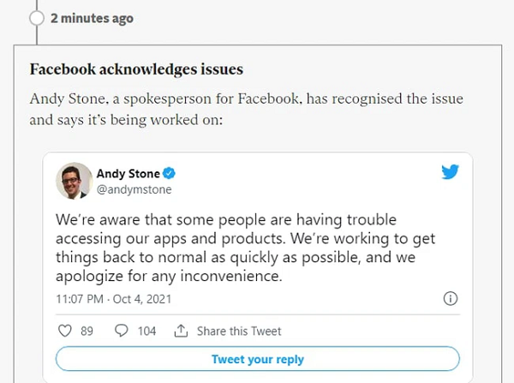Click the 104 replies count

coord(146,331)
